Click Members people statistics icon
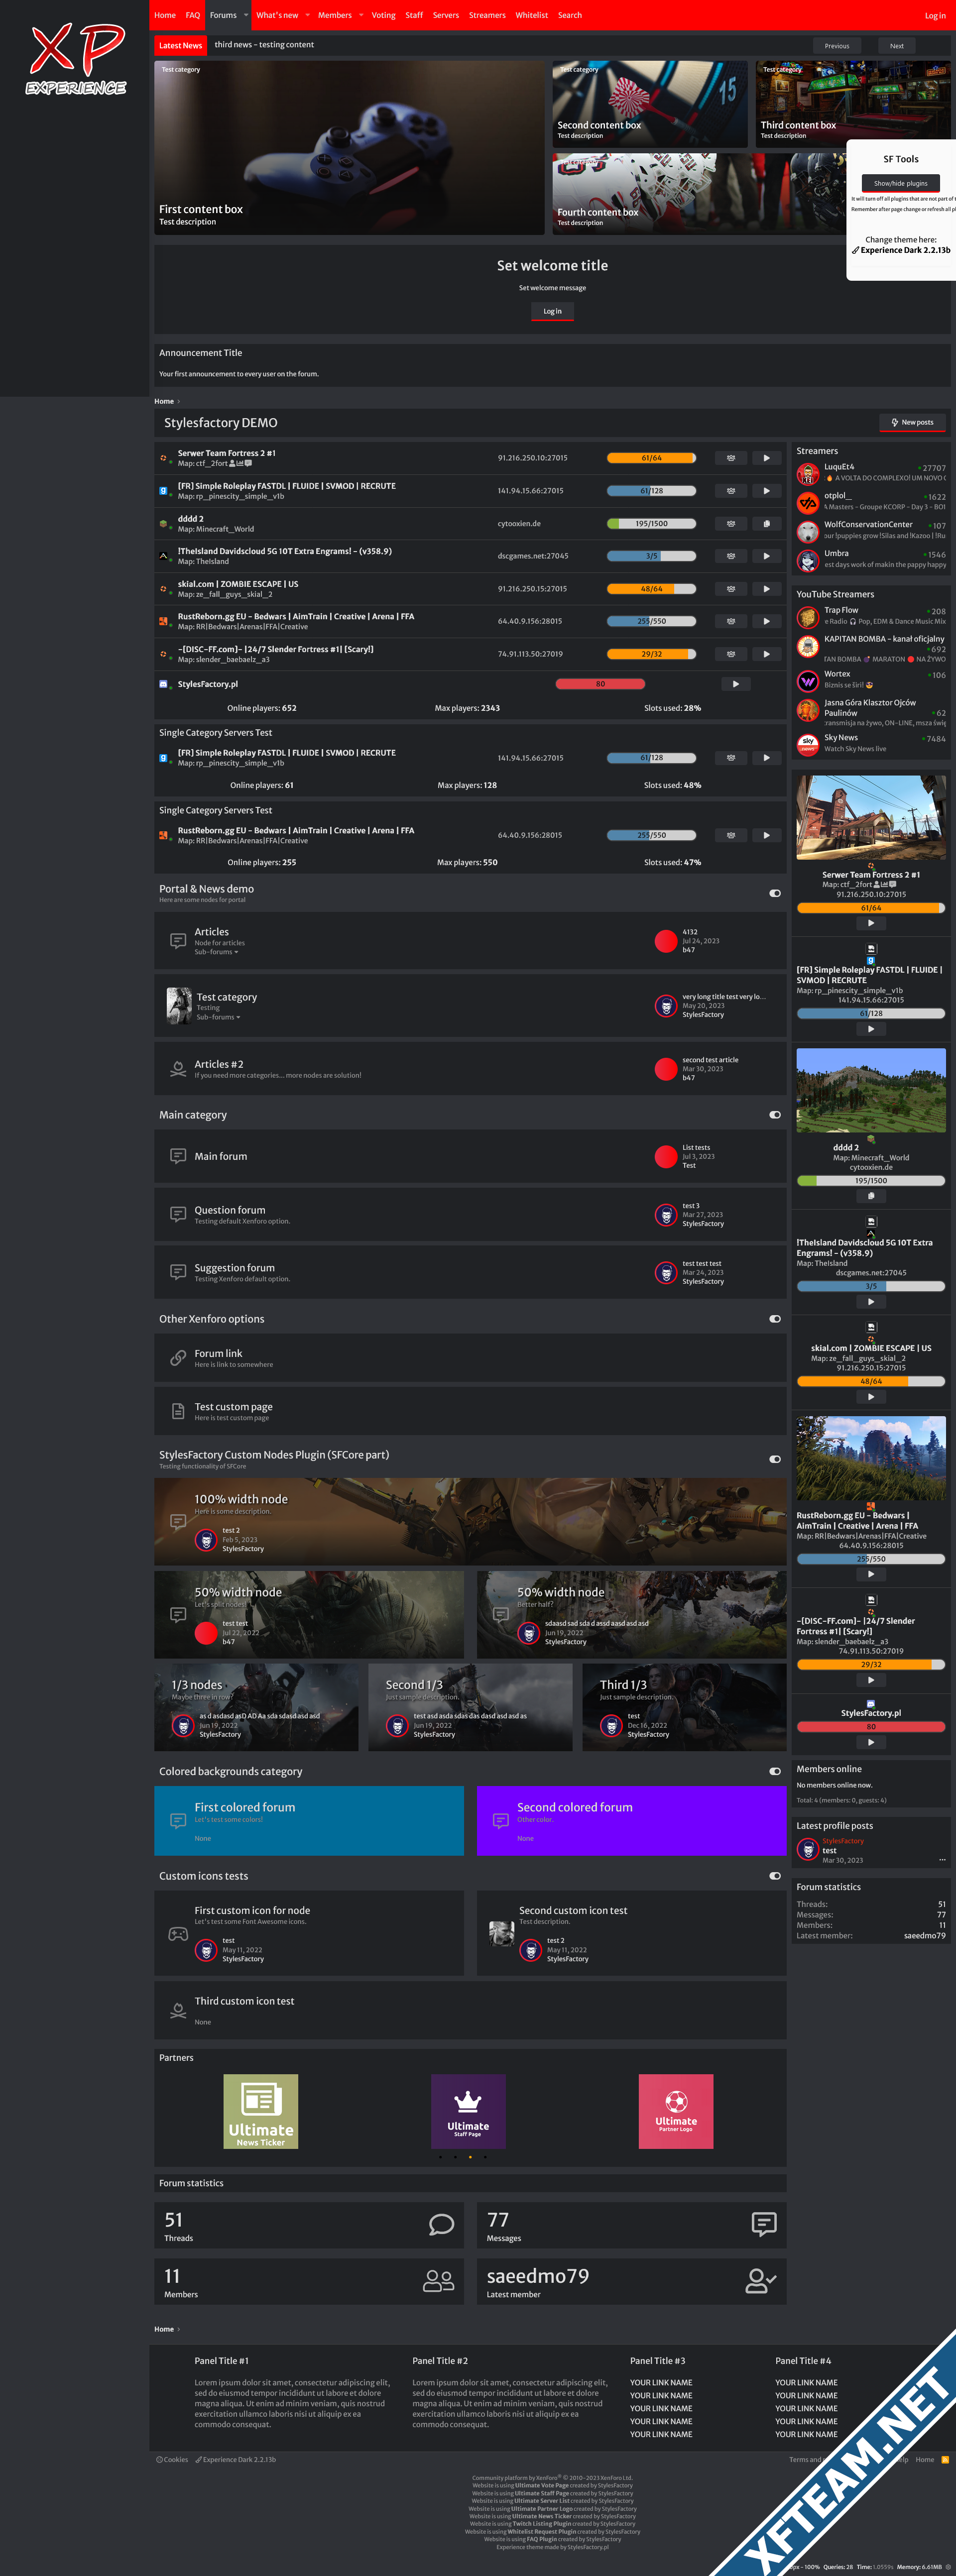The height and width of the screenshot is (2576, 956). [x=439, y=2280]
